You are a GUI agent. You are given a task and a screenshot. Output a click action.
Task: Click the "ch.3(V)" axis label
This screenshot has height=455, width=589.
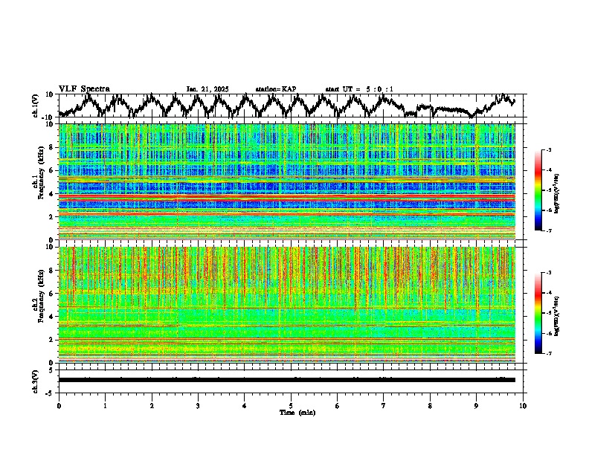[x=36, y=381]
